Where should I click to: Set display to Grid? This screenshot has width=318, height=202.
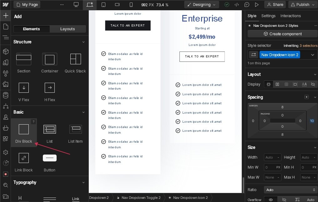286,84
